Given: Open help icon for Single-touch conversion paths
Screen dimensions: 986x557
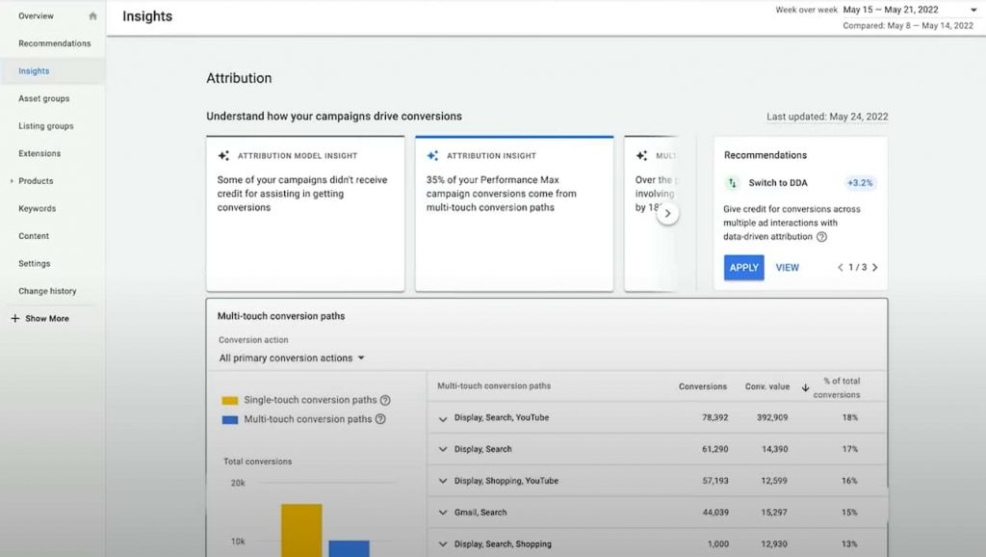Looking at the screenshot, I should pos(385,400).
